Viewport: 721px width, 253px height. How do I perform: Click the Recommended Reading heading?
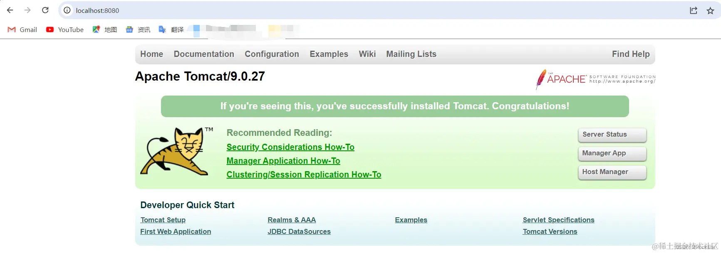(279, 133)
